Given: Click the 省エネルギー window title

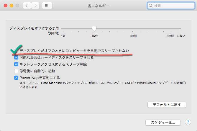Looking at the screenshot, I should (x=98, y=6).
